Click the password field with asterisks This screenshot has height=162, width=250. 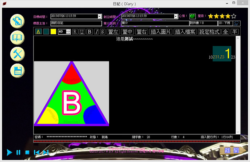67,137
